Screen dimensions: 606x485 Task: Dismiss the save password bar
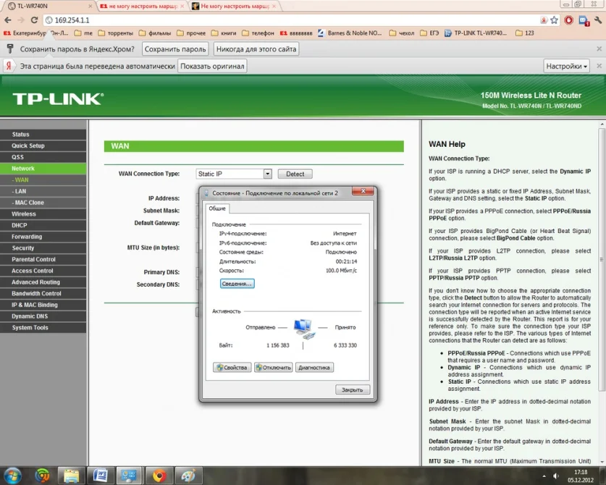tap(599, 48)
